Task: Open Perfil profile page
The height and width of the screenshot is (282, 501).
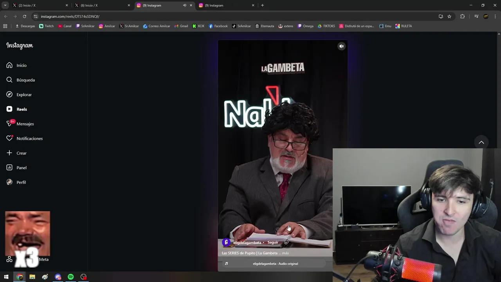Action: [16, 182]
